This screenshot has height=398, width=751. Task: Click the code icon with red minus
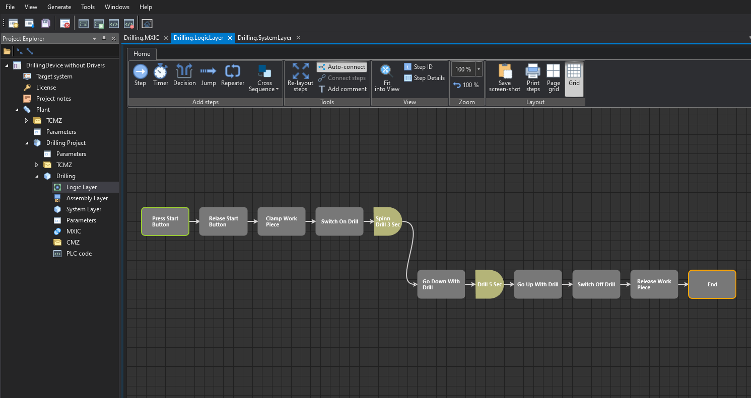point(129,23)
